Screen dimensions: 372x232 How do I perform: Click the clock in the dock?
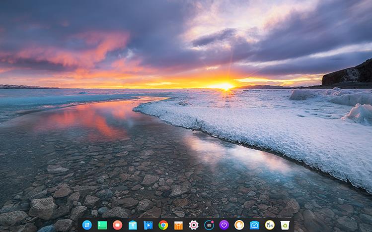pos(270,225)
